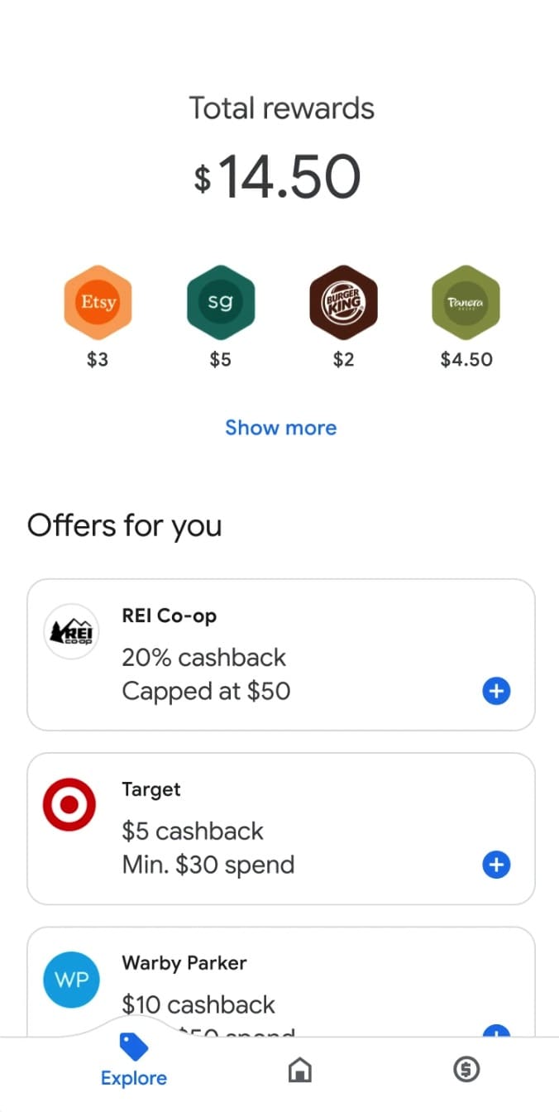The image size is (559, 1112).
Task: Open the Etsy $3 reward badge
Action: pyautogui.click(x=98, y=302)
